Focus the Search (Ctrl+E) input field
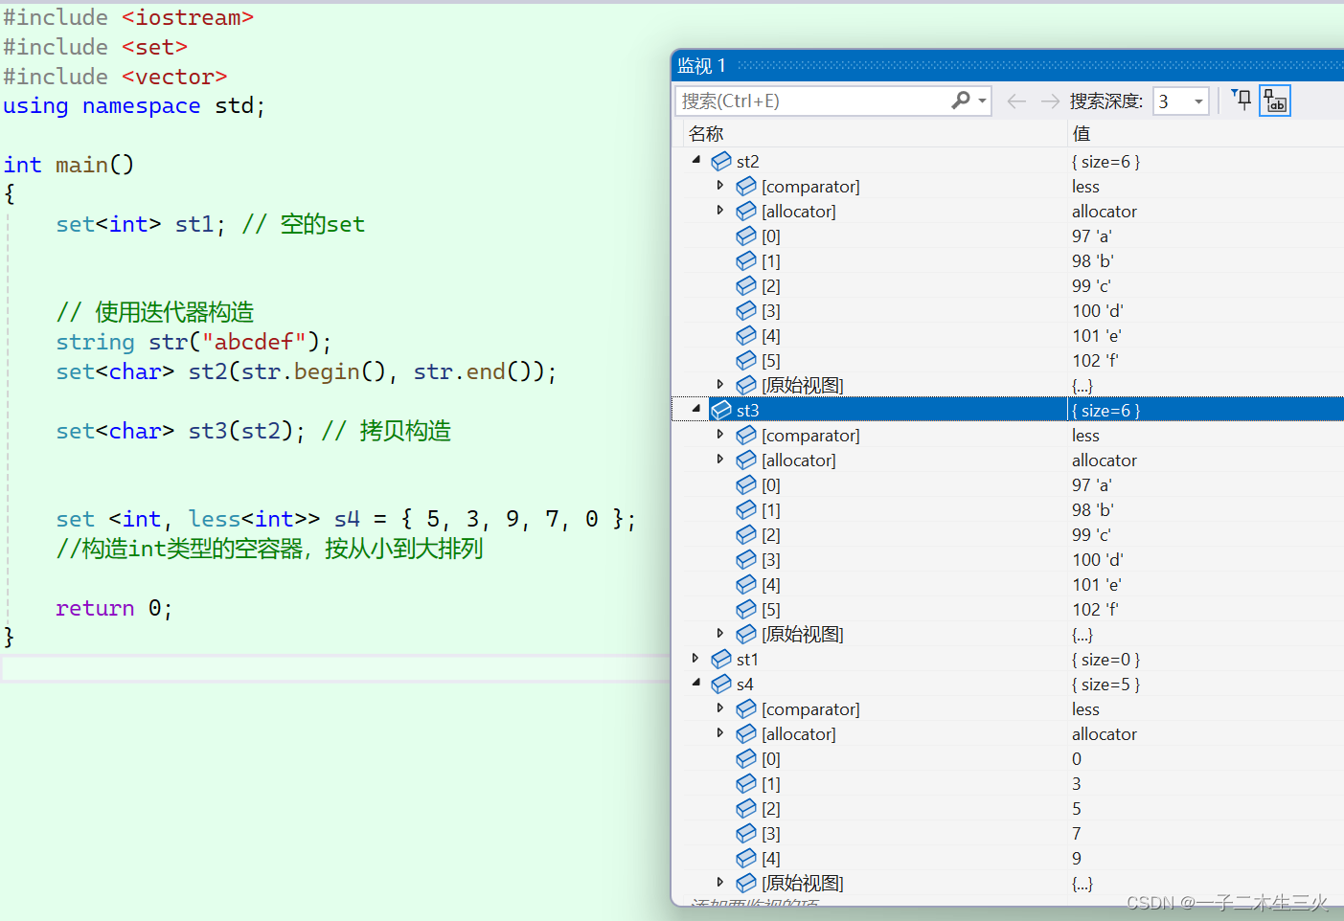The height and width of the screenshot is (921, 1344). click(x=814, y=101)
